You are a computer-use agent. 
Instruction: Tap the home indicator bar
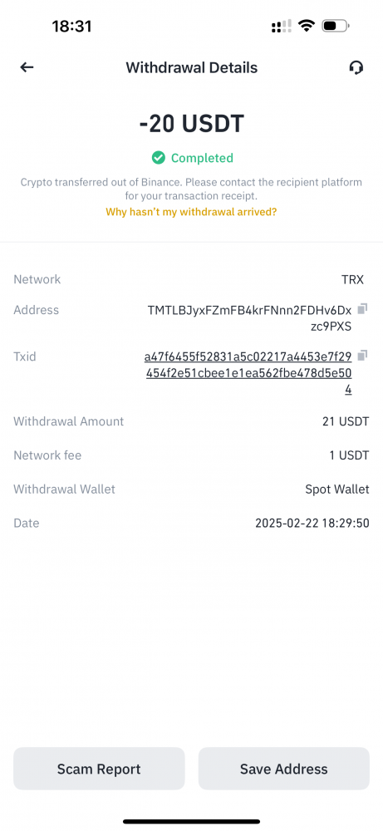191,822
